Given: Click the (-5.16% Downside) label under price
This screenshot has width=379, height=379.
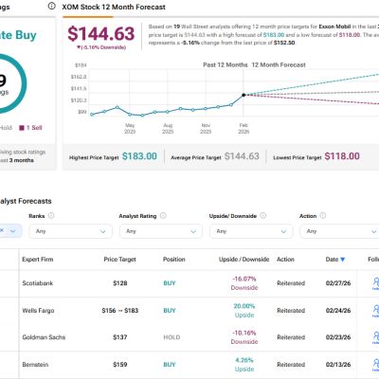Looking at the screenshot, I should 101,47.
